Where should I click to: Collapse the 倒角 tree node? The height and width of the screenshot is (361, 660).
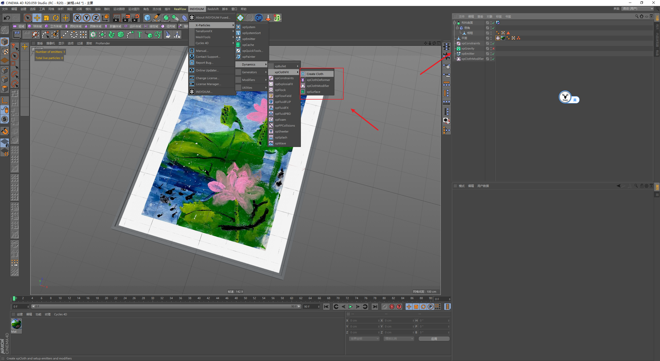tap(457, 28)
